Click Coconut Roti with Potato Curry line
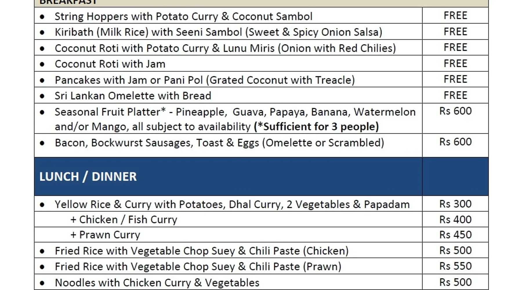522x290 pixels. click(225, 48)
